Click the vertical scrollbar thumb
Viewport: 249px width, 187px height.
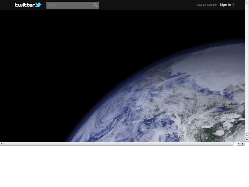(x=247, y=69)
